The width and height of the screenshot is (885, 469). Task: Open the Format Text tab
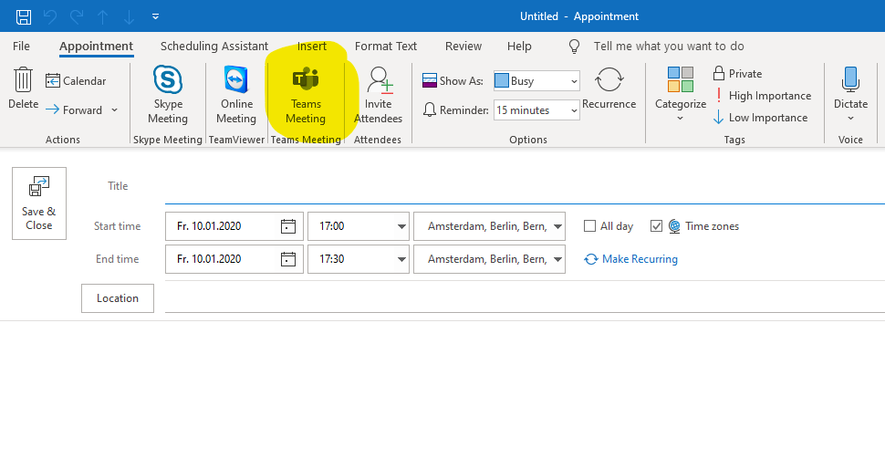pyautogui.click(x=386, y=47)
